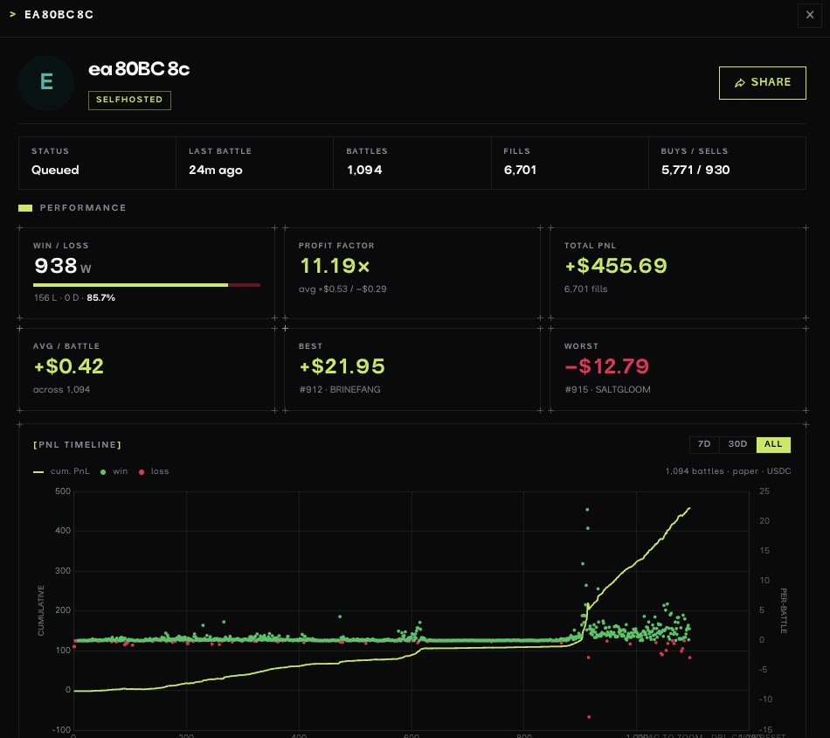Click the end of the cumulative PnL line

click(688, 509)
